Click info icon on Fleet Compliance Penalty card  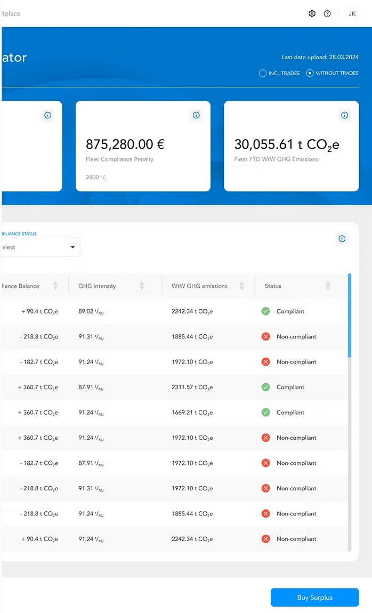tap(196, 115)
